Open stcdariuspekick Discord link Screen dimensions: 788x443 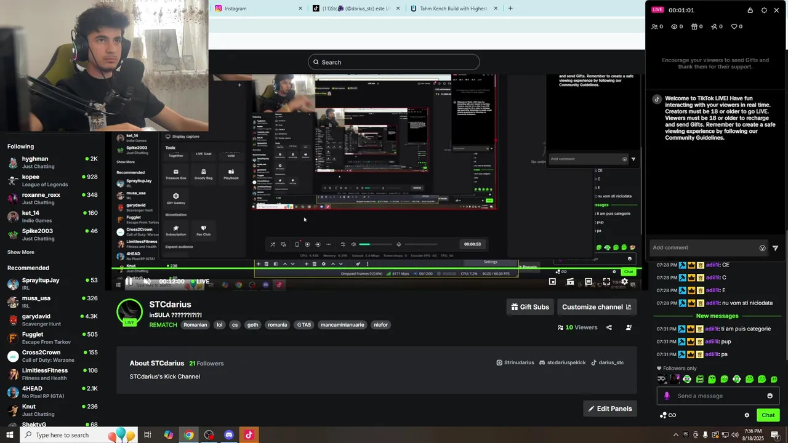point(563,362)
